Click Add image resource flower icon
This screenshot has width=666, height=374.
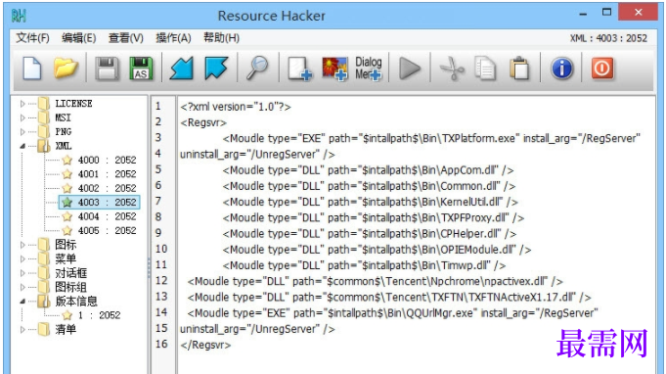335,69
